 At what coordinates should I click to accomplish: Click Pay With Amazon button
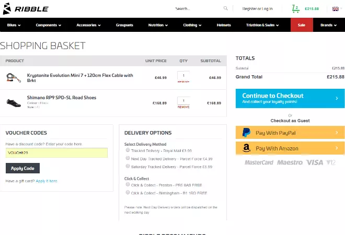(x=290, y=148)
